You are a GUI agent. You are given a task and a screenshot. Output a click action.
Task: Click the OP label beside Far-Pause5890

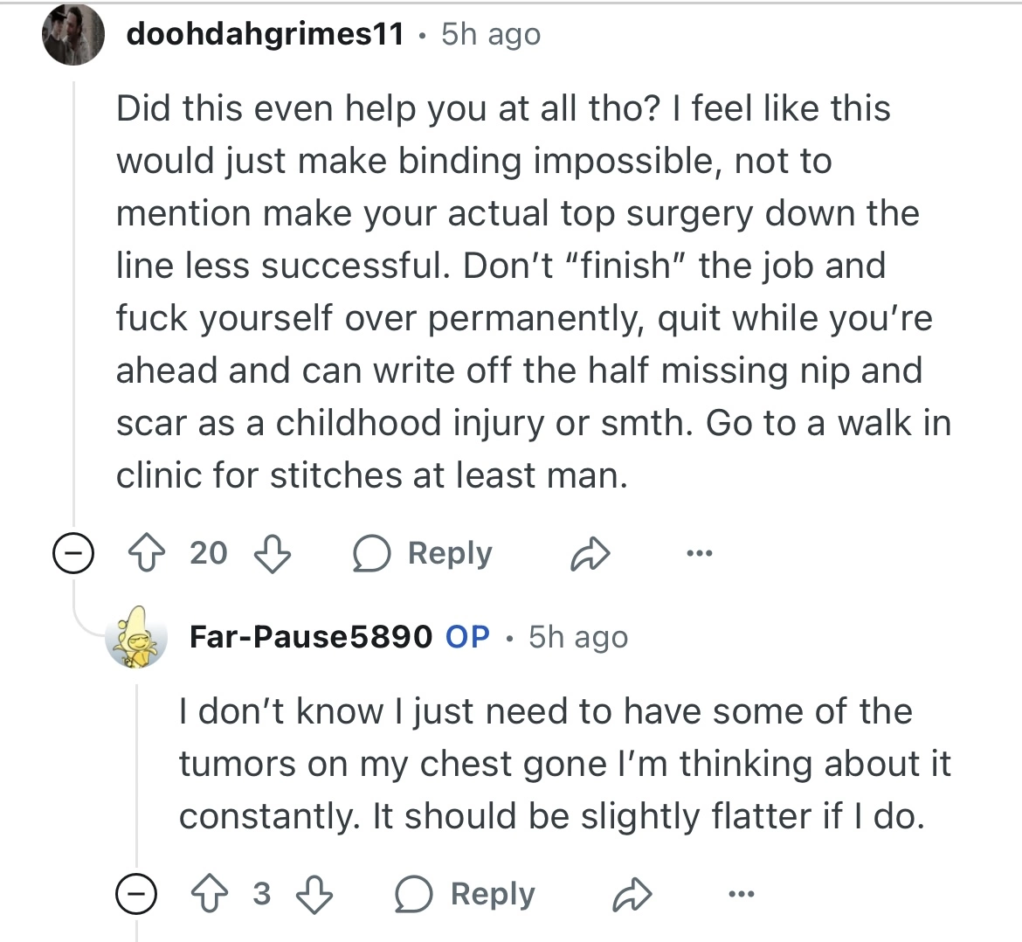coord(467,637)
